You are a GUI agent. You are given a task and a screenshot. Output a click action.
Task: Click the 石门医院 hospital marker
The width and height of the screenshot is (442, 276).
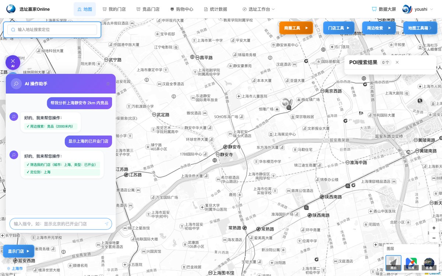click(x=332, y=47)
